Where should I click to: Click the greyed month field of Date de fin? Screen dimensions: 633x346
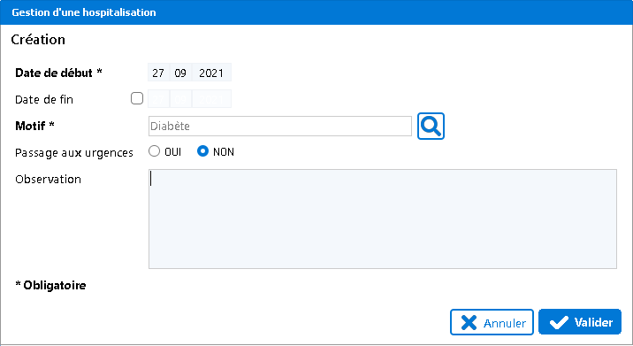point(180,99)
